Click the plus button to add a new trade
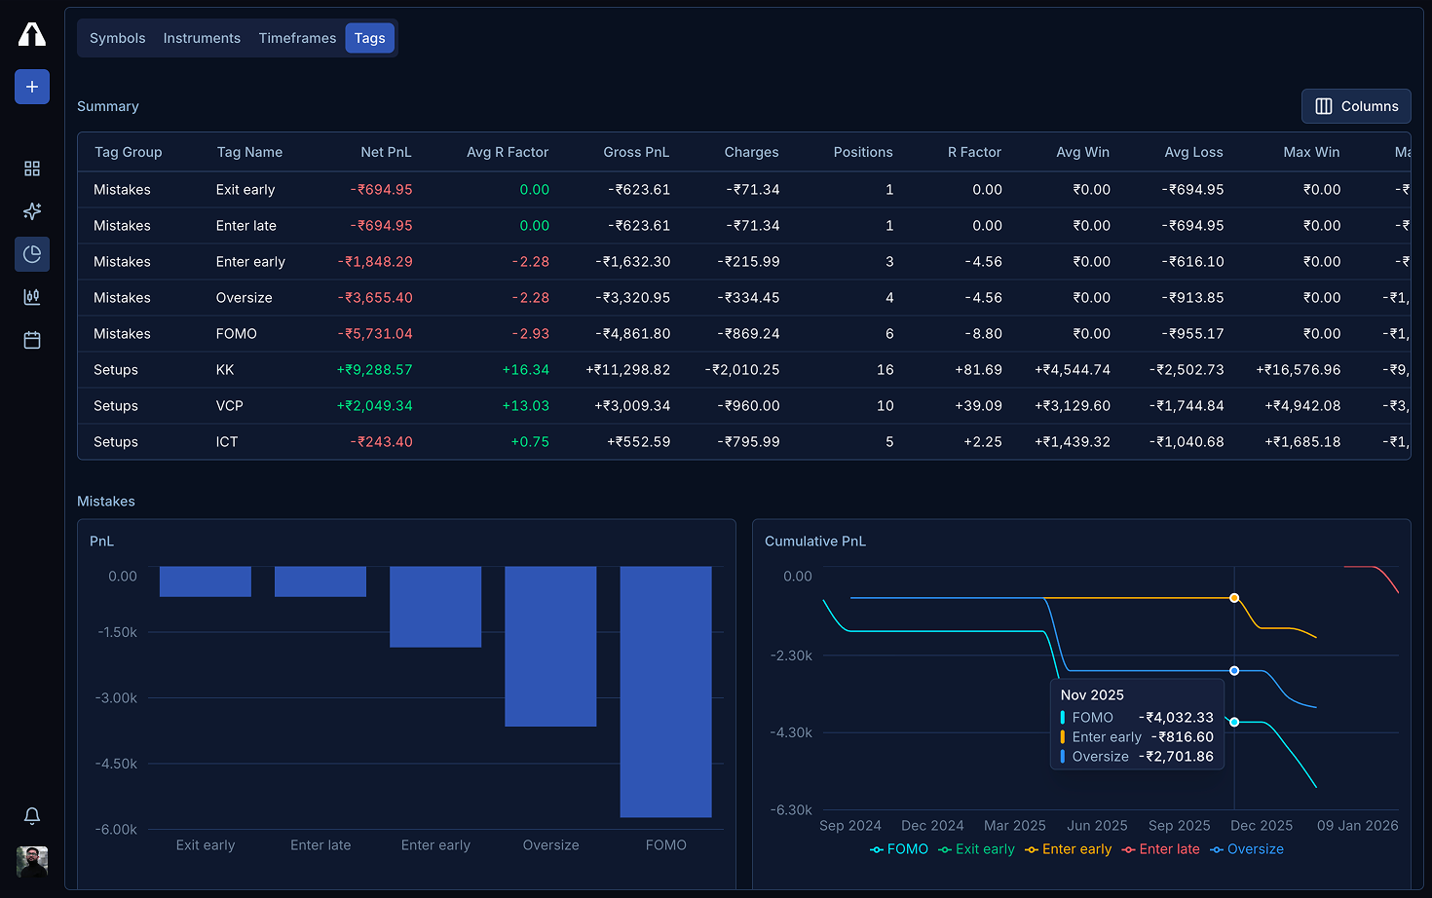1432x898 pixels. [31, 86]
